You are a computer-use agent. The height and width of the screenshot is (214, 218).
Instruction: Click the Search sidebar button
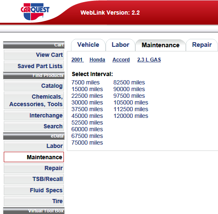click(x=34, y=126)
